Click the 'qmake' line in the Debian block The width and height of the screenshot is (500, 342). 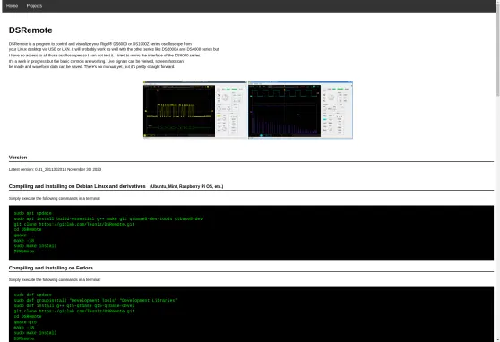point(20,235)
